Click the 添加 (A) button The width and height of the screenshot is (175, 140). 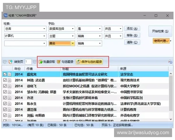click(132, 29)
